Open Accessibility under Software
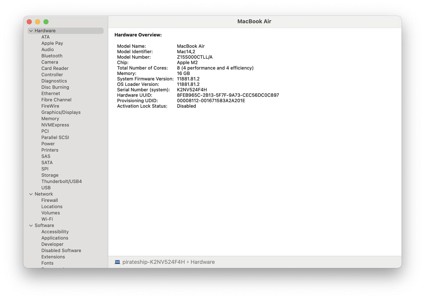Viewport: 425px width, 299px height. click(55, 232)
